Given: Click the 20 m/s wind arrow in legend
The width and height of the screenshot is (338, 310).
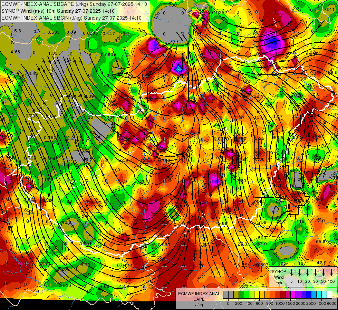Looking at the screenshot, I should click(307, 272).
